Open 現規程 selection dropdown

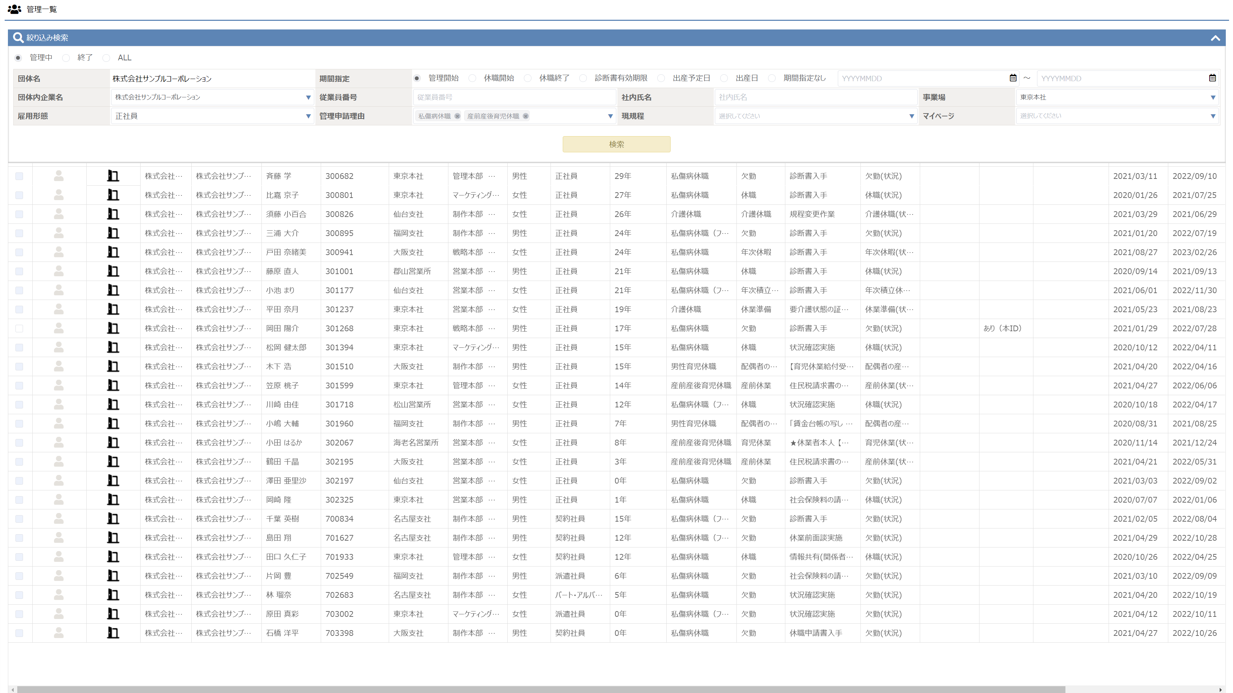click(816, 116)
